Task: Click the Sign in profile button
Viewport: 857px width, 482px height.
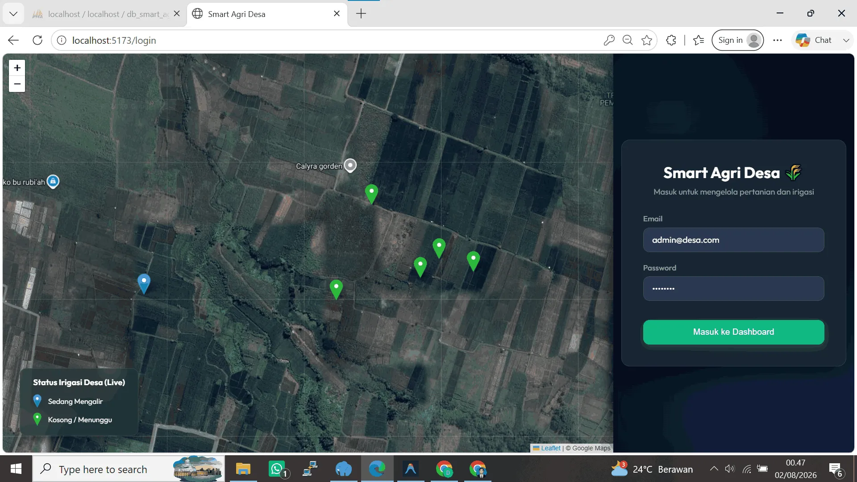Action: pos(738,40)
